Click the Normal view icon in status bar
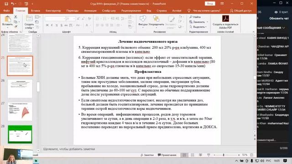The width and height of the screenshot is (292, 164). [x=184, y=155]
